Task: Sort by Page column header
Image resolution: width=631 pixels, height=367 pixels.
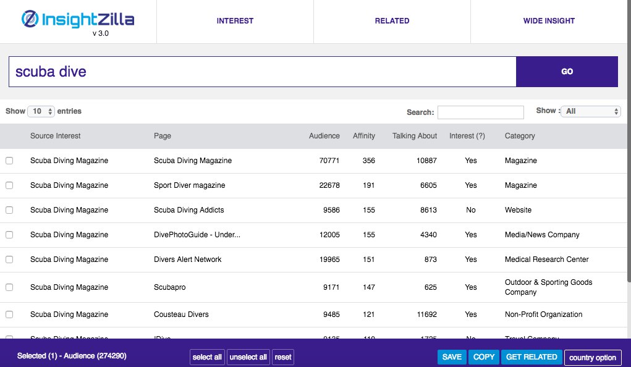Action: point(162,136)
